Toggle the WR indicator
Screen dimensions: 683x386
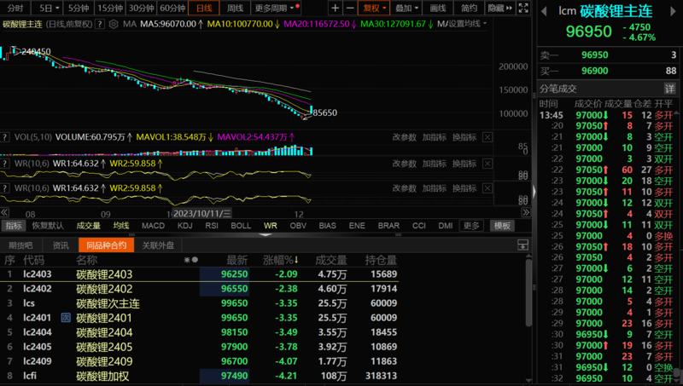(x=270, y=226)
